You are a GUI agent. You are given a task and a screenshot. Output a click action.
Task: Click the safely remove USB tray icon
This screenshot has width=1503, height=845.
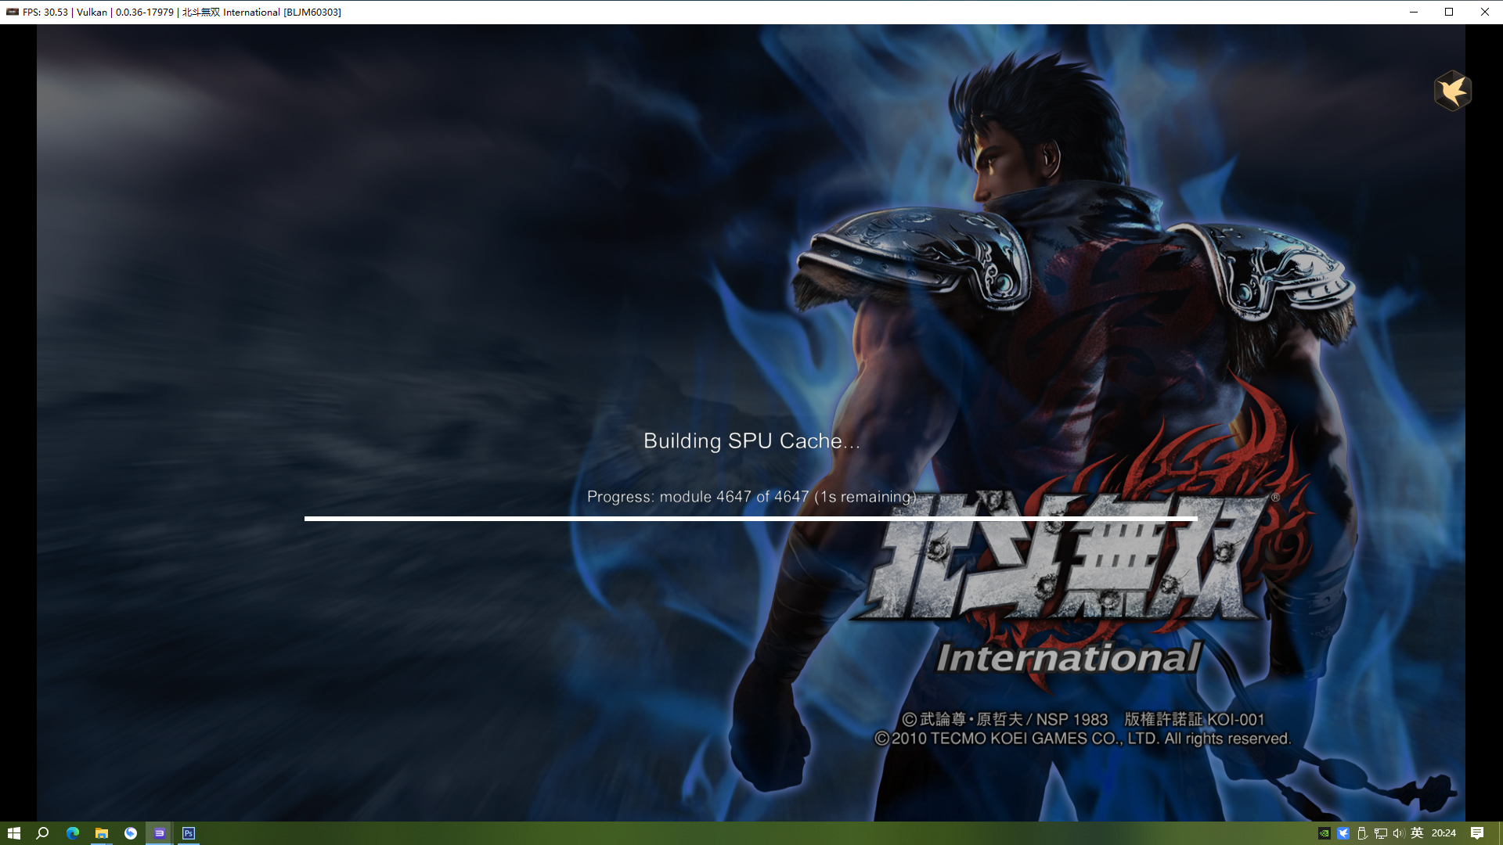[x=1361, y=833]
